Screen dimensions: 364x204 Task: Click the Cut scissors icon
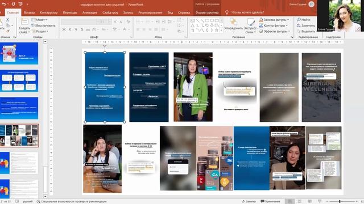[7, 20]
